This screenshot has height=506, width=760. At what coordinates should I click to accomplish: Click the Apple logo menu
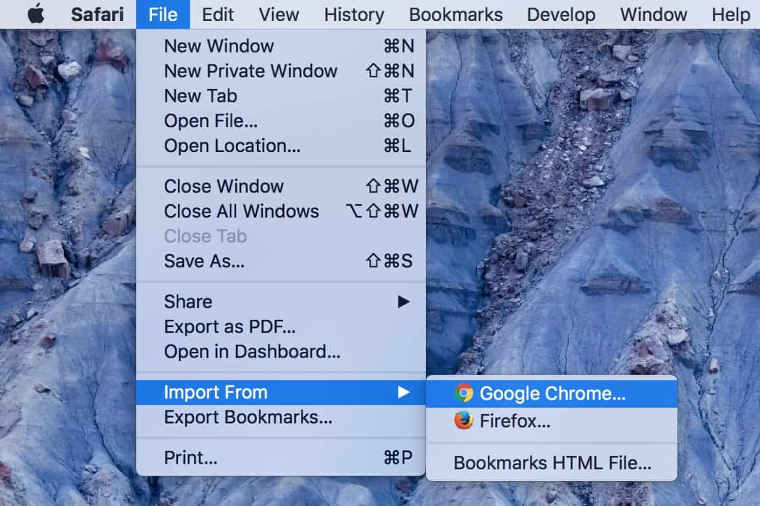(x=36, y=14)
